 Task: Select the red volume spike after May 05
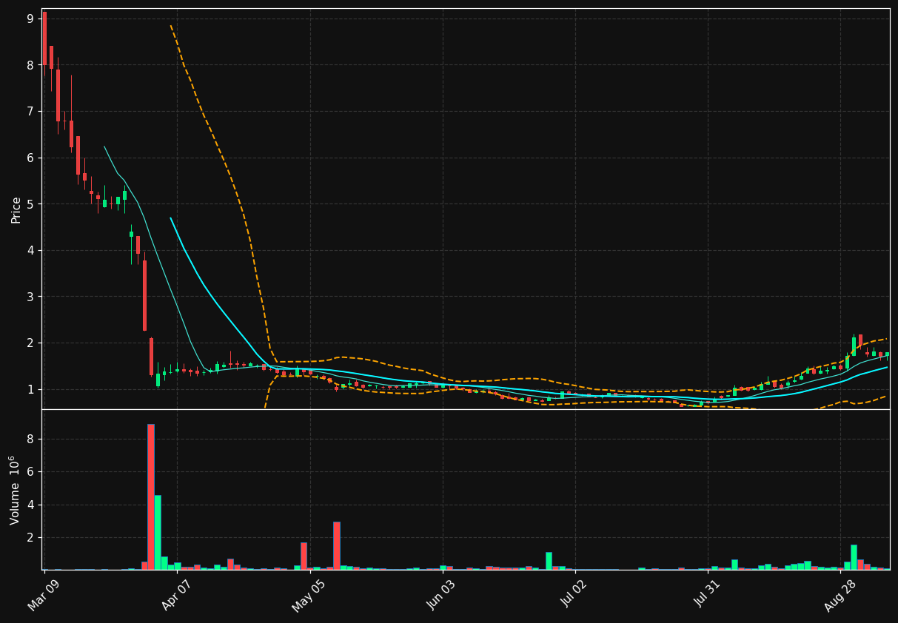337,545
